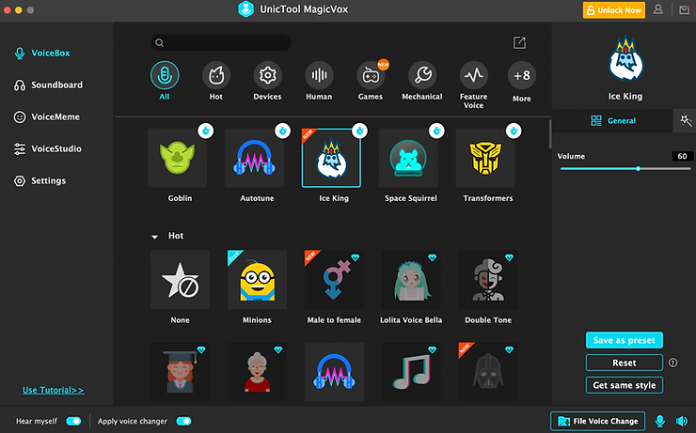Click the microphone icon in bottom bar

click(660, 421)
